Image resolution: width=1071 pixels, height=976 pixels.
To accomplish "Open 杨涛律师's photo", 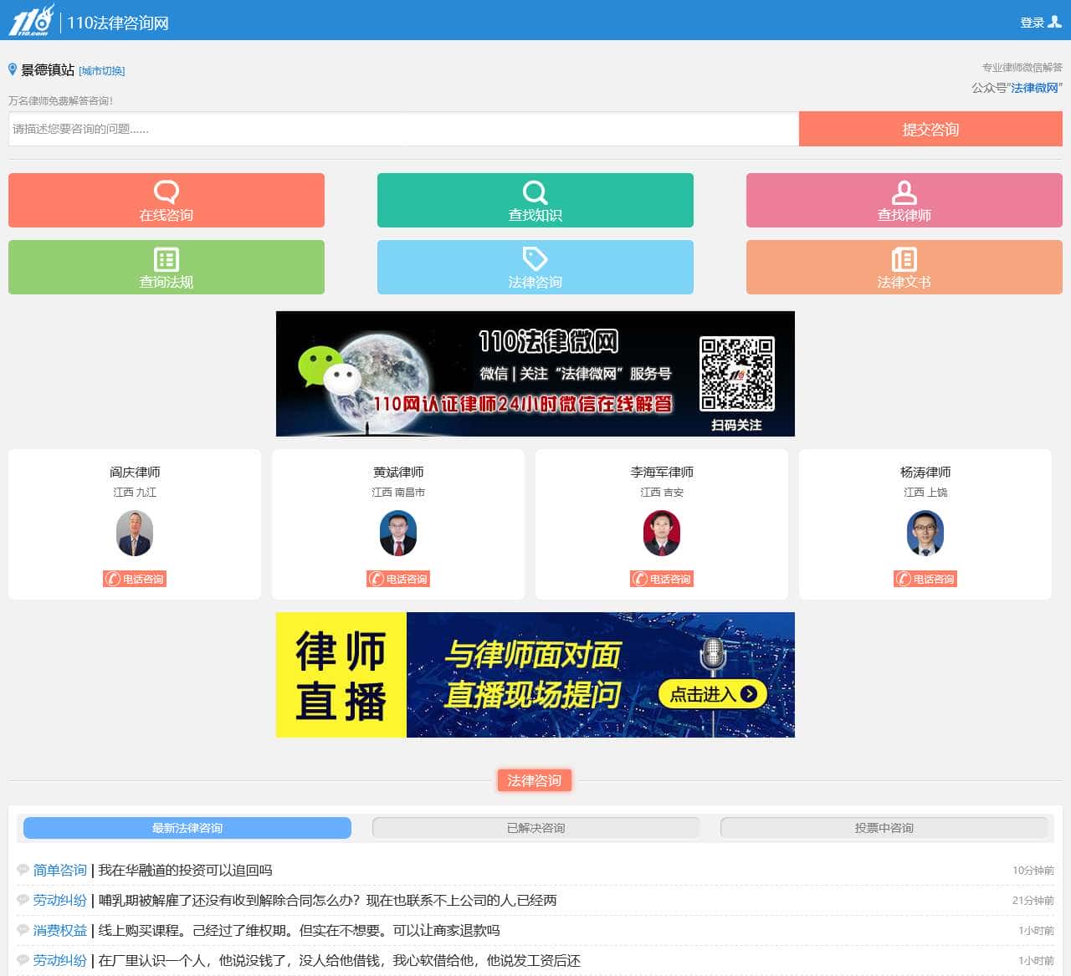I will pos(925,534).
